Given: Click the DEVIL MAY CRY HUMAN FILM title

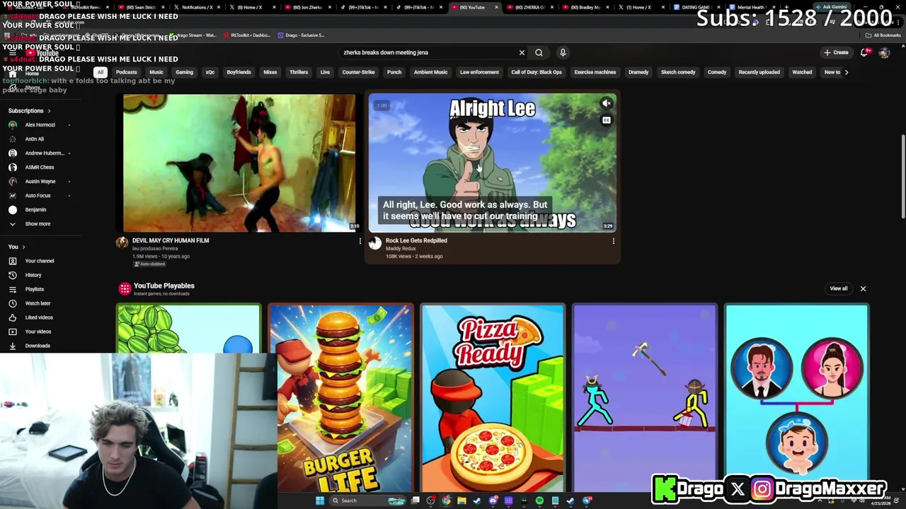Looking at the screenshot, I should point(171,240).
